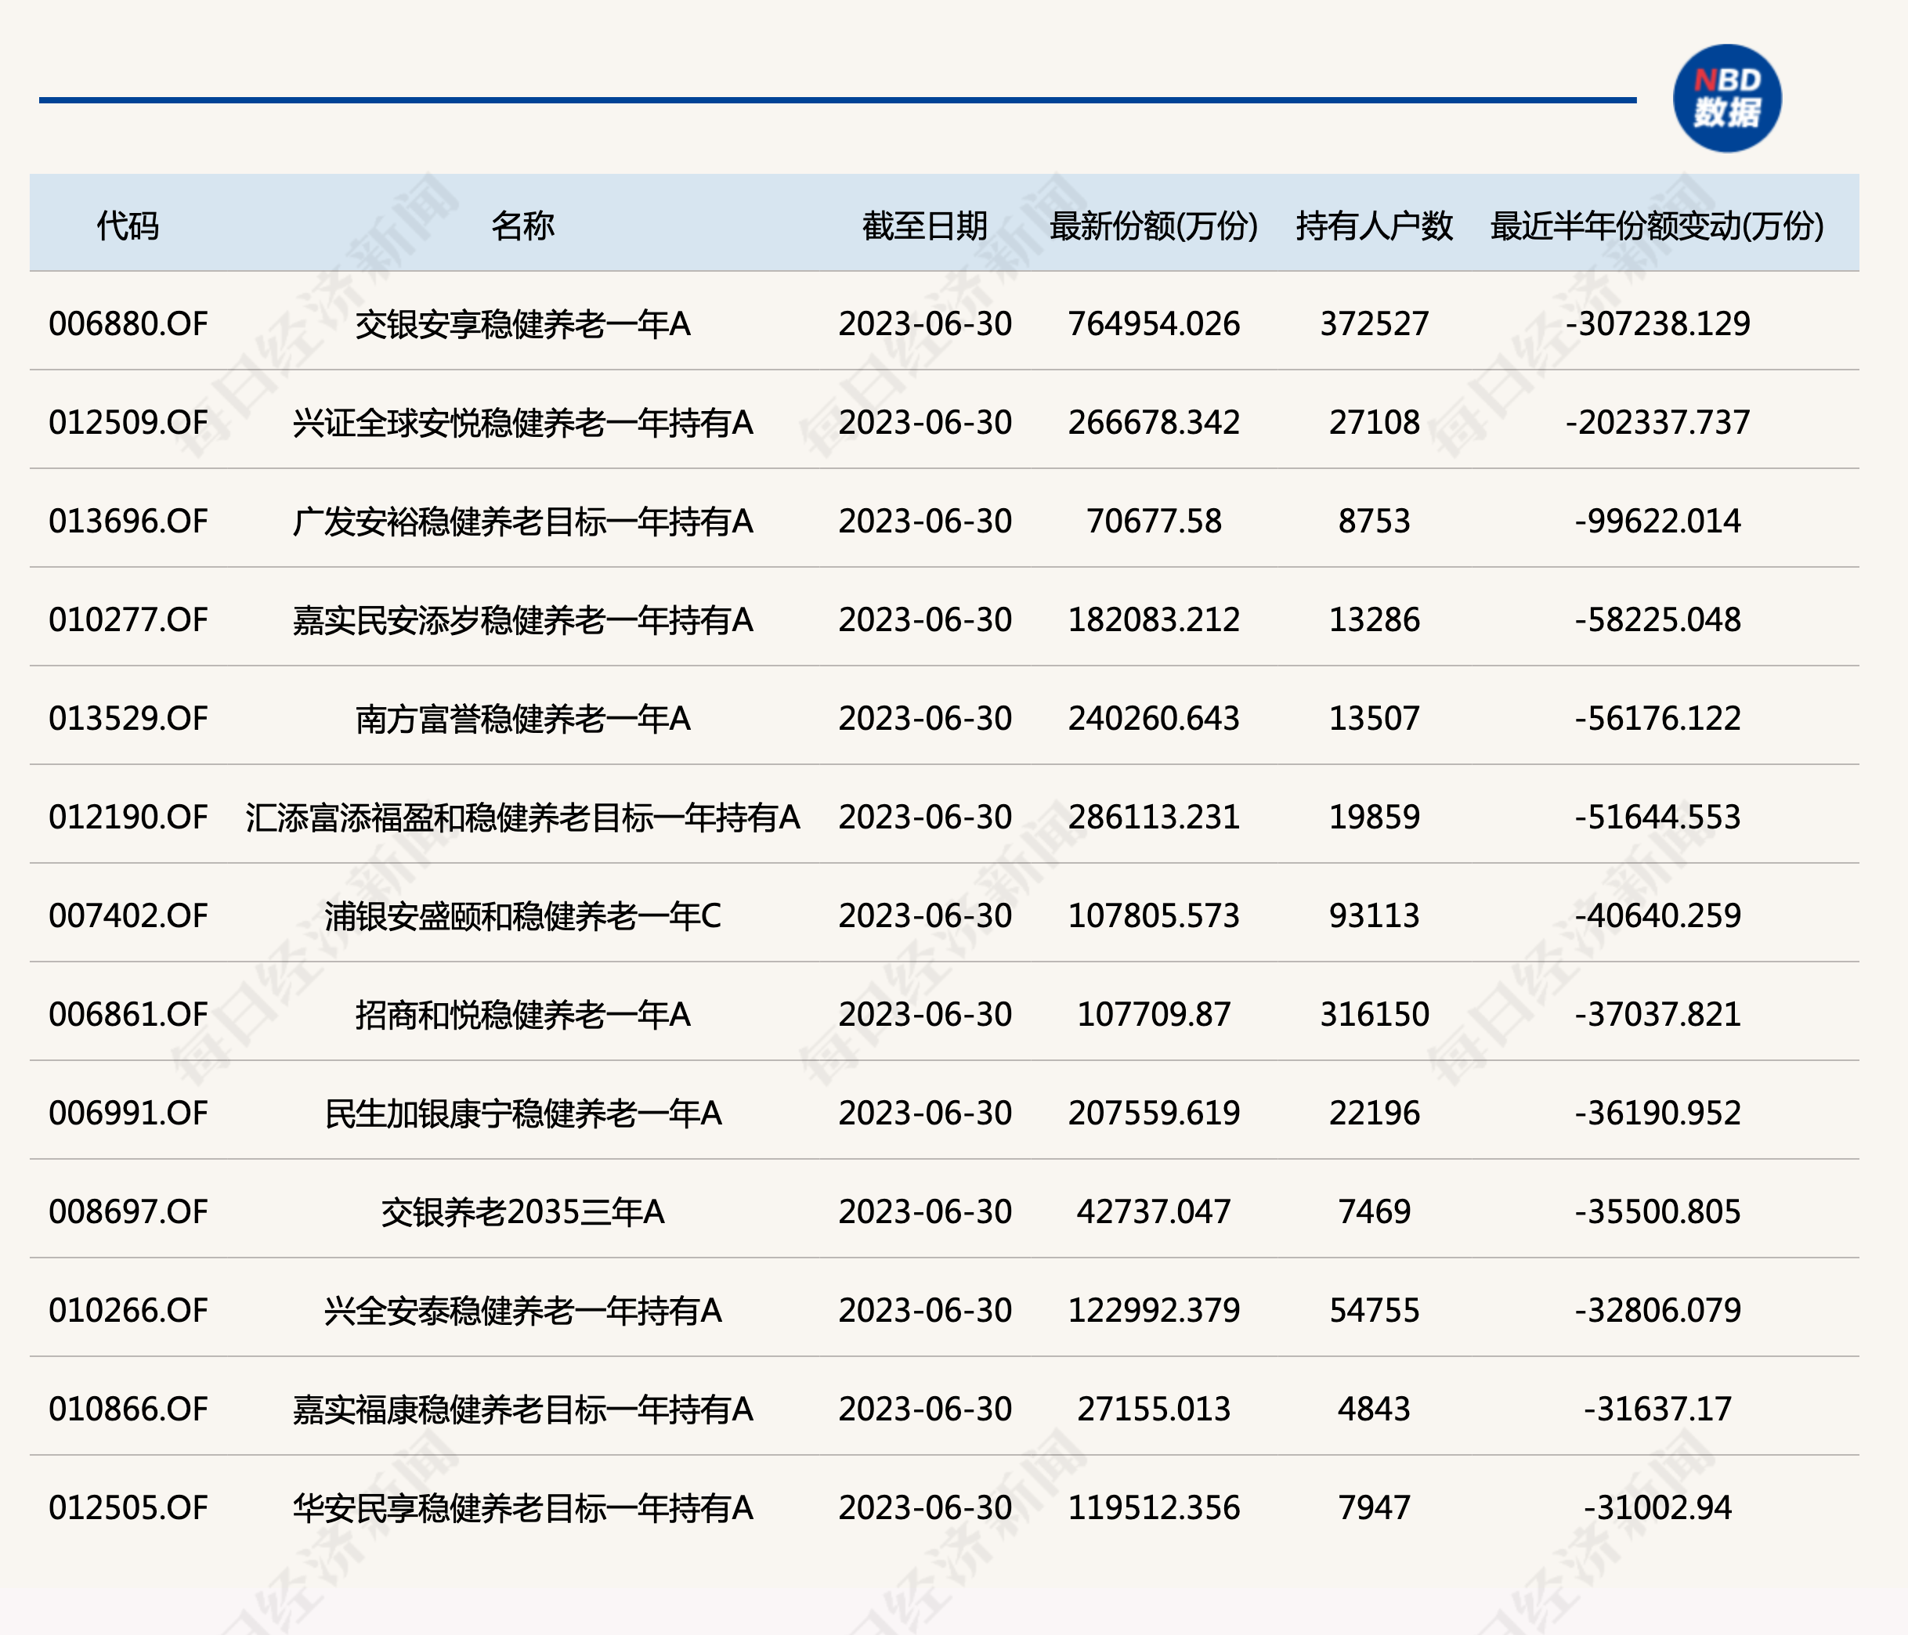This screenshot has width=1908, height=1635.
Task: Click fund code 013529.OF
Action: point(128,718)
